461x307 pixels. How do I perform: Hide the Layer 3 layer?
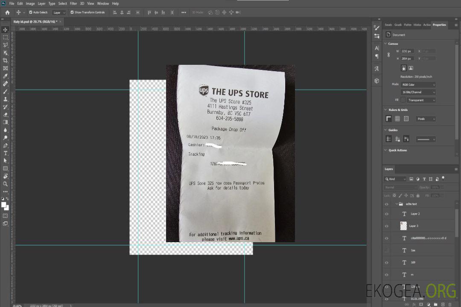(x=387, y=226)
